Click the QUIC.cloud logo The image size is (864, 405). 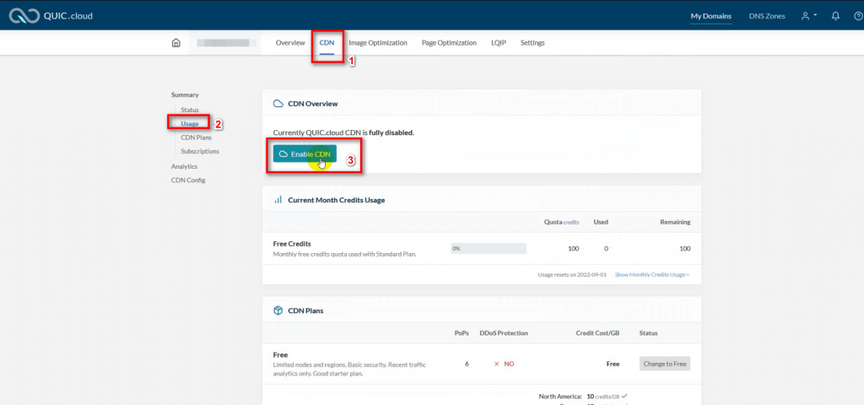[x=51, y=16]
